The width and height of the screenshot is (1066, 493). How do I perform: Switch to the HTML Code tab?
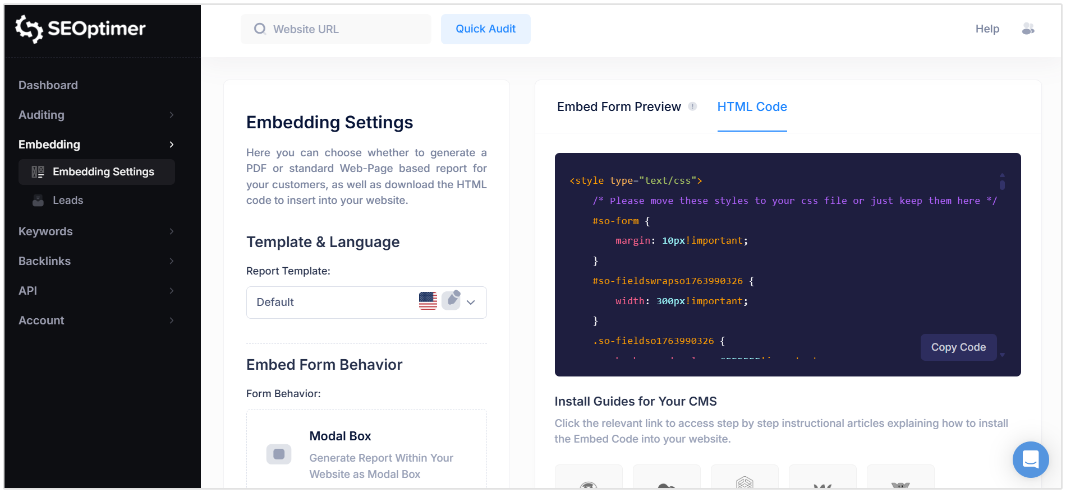point(752,106)
